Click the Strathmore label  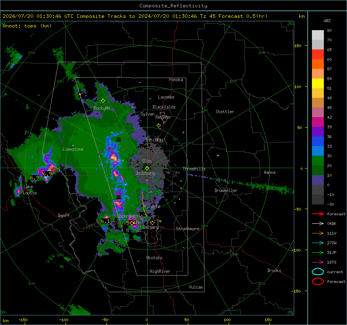click(x=188, y=229)
